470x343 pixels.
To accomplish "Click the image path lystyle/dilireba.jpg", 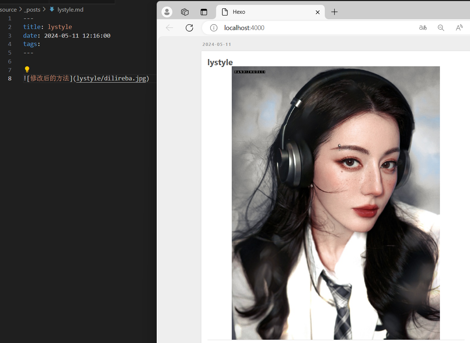I will pyautogui.click(x=111, y=78).
